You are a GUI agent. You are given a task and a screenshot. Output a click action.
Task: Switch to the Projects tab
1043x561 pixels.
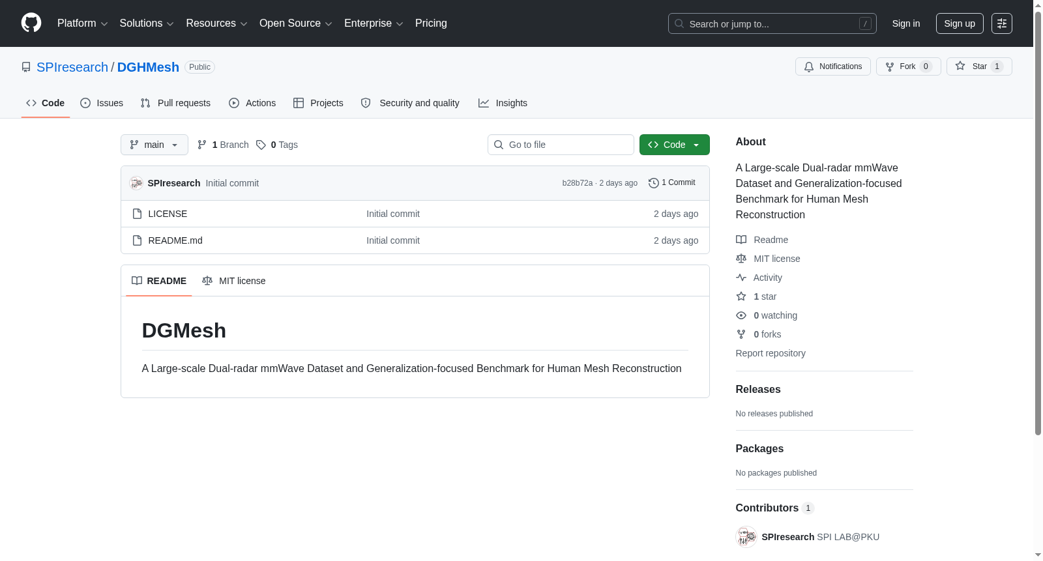point(318,103)
